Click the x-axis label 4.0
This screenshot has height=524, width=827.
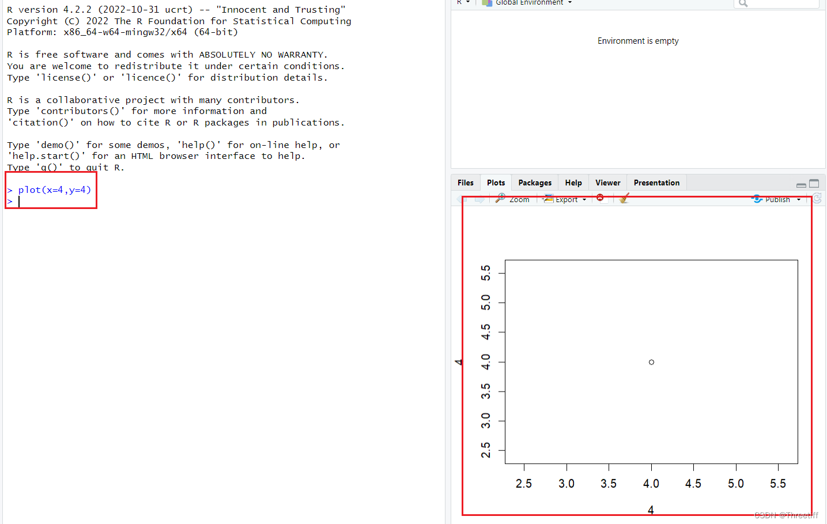click(x=651, y=484)
